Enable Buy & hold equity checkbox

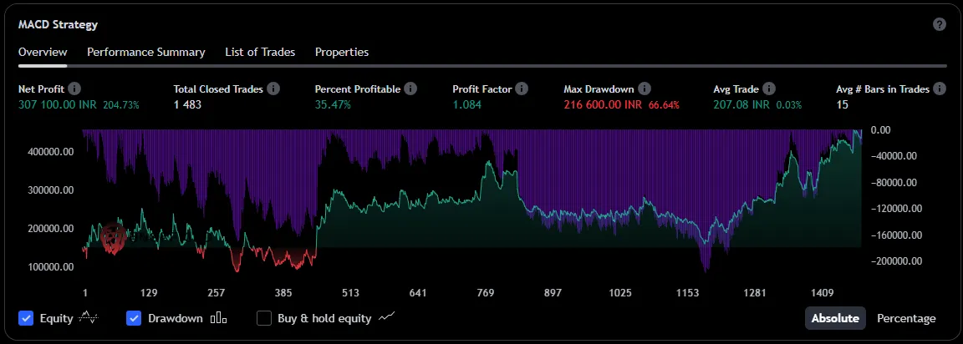(x=264, y=318)
